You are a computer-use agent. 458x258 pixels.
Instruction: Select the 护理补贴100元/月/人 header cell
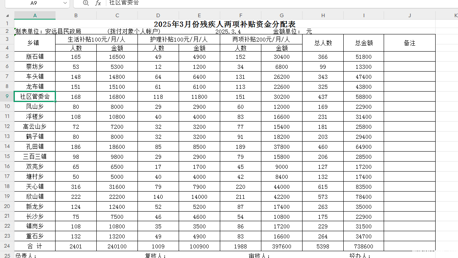(179, 39)
